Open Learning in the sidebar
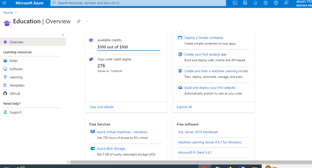 pos(16,77)
